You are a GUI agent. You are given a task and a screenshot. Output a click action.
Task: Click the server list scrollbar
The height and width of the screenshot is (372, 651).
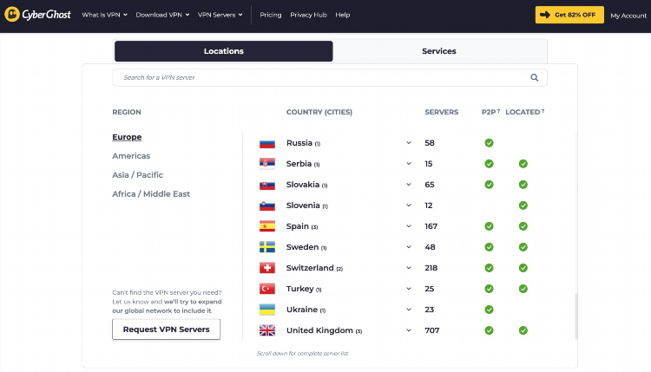pyautogui.click(x=575, y=317)
